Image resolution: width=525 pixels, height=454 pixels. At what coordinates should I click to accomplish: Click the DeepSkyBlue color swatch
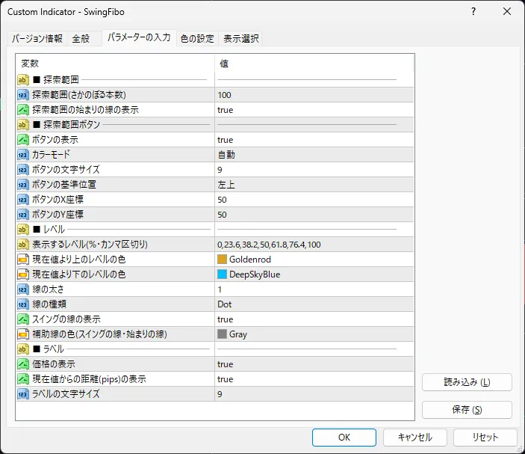[222, 274]
